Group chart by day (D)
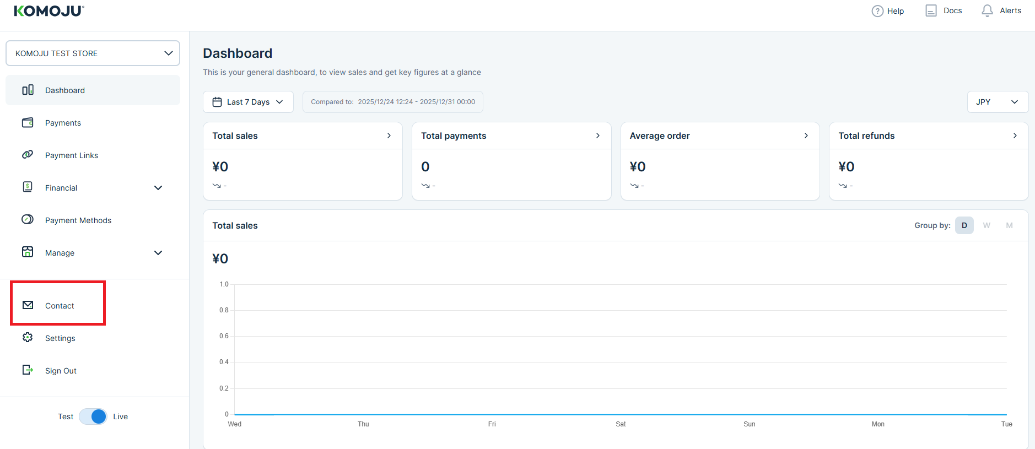Image resolution: width=1035 pixels, height=449 pixels. click(x=964, y=225)
